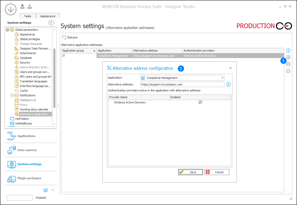Open the dropdown arrow next to monitor icon
This screenshot has width=297, height=205.
click(53, 190)
